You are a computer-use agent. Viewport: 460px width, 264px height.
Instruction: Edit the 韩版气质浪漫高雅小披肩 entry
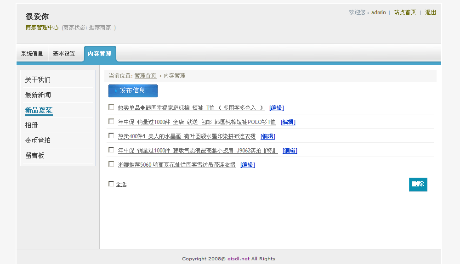(290, 151)
